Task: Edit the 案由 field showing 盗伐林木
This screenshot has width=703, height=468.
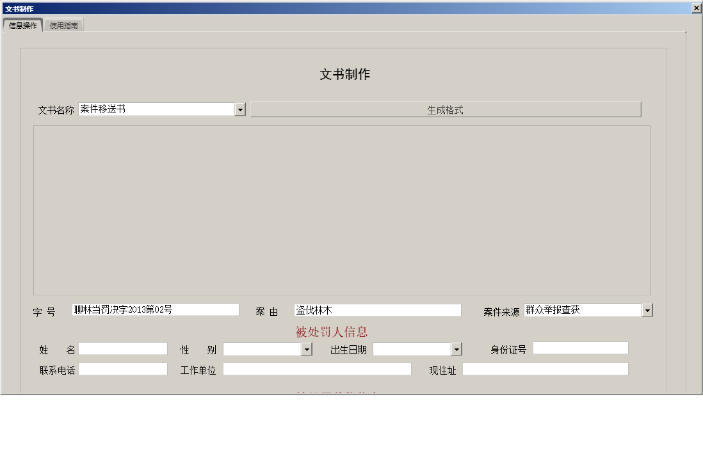Action: coord(378,309)
